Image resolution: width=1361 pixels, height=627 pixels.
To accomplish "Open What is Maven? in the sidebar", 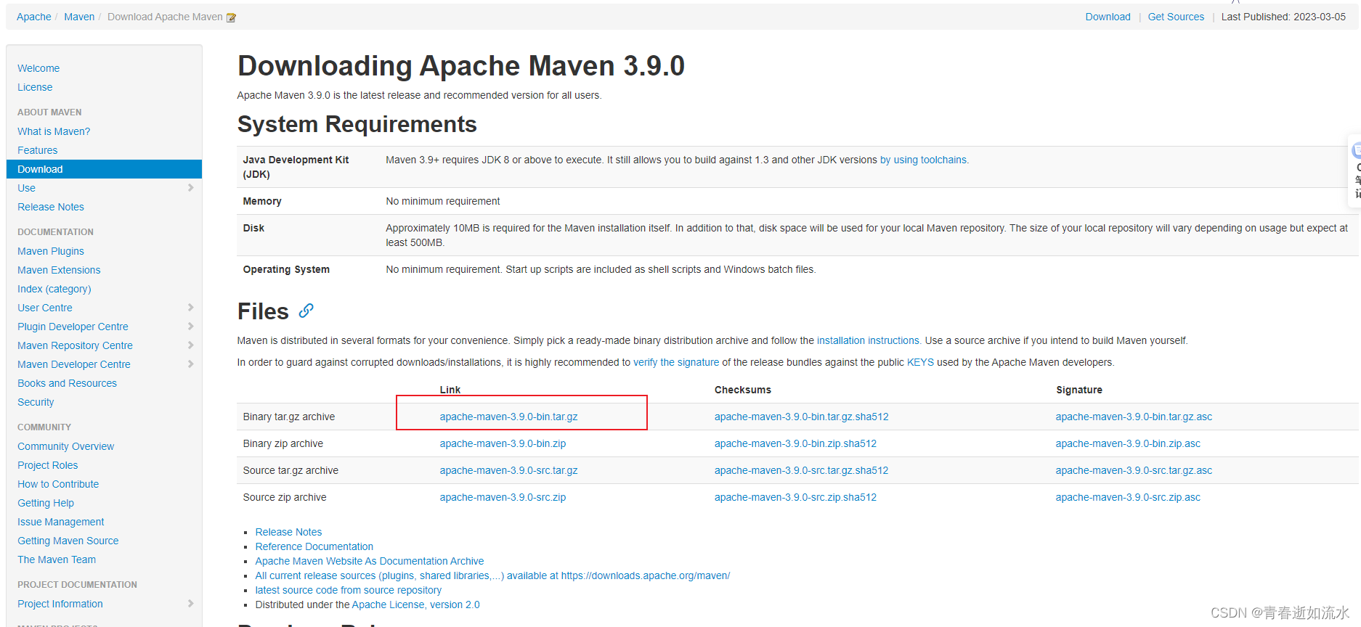I will click(x=54, y=131).
